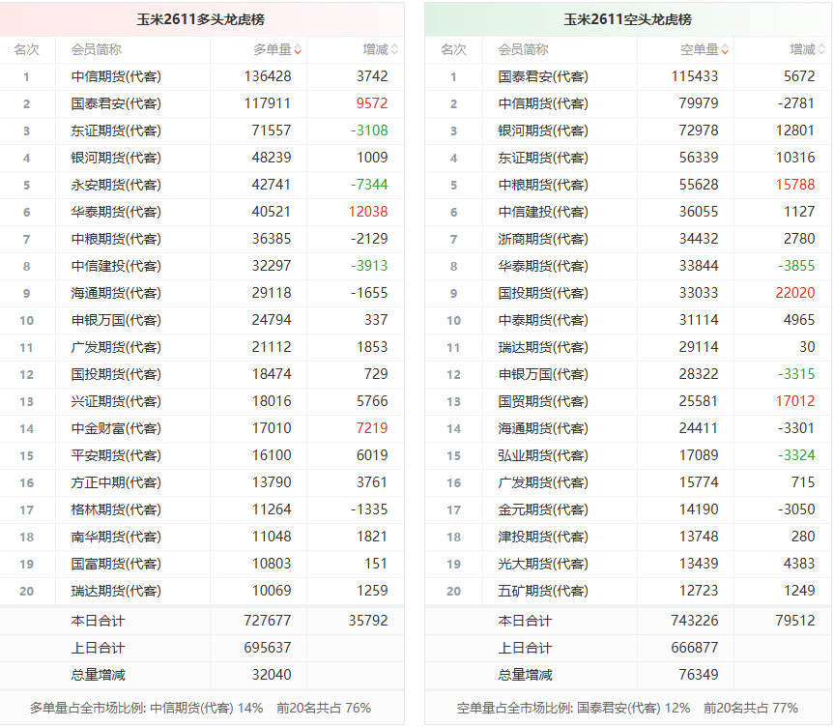Click the 总量增减 value 76349
Viewport: 834px width, 727px height.
coord(699,675)
